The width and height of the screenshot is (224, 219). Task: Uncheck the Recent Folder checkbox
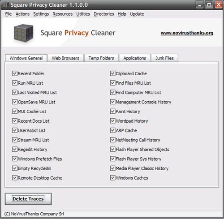15,73
